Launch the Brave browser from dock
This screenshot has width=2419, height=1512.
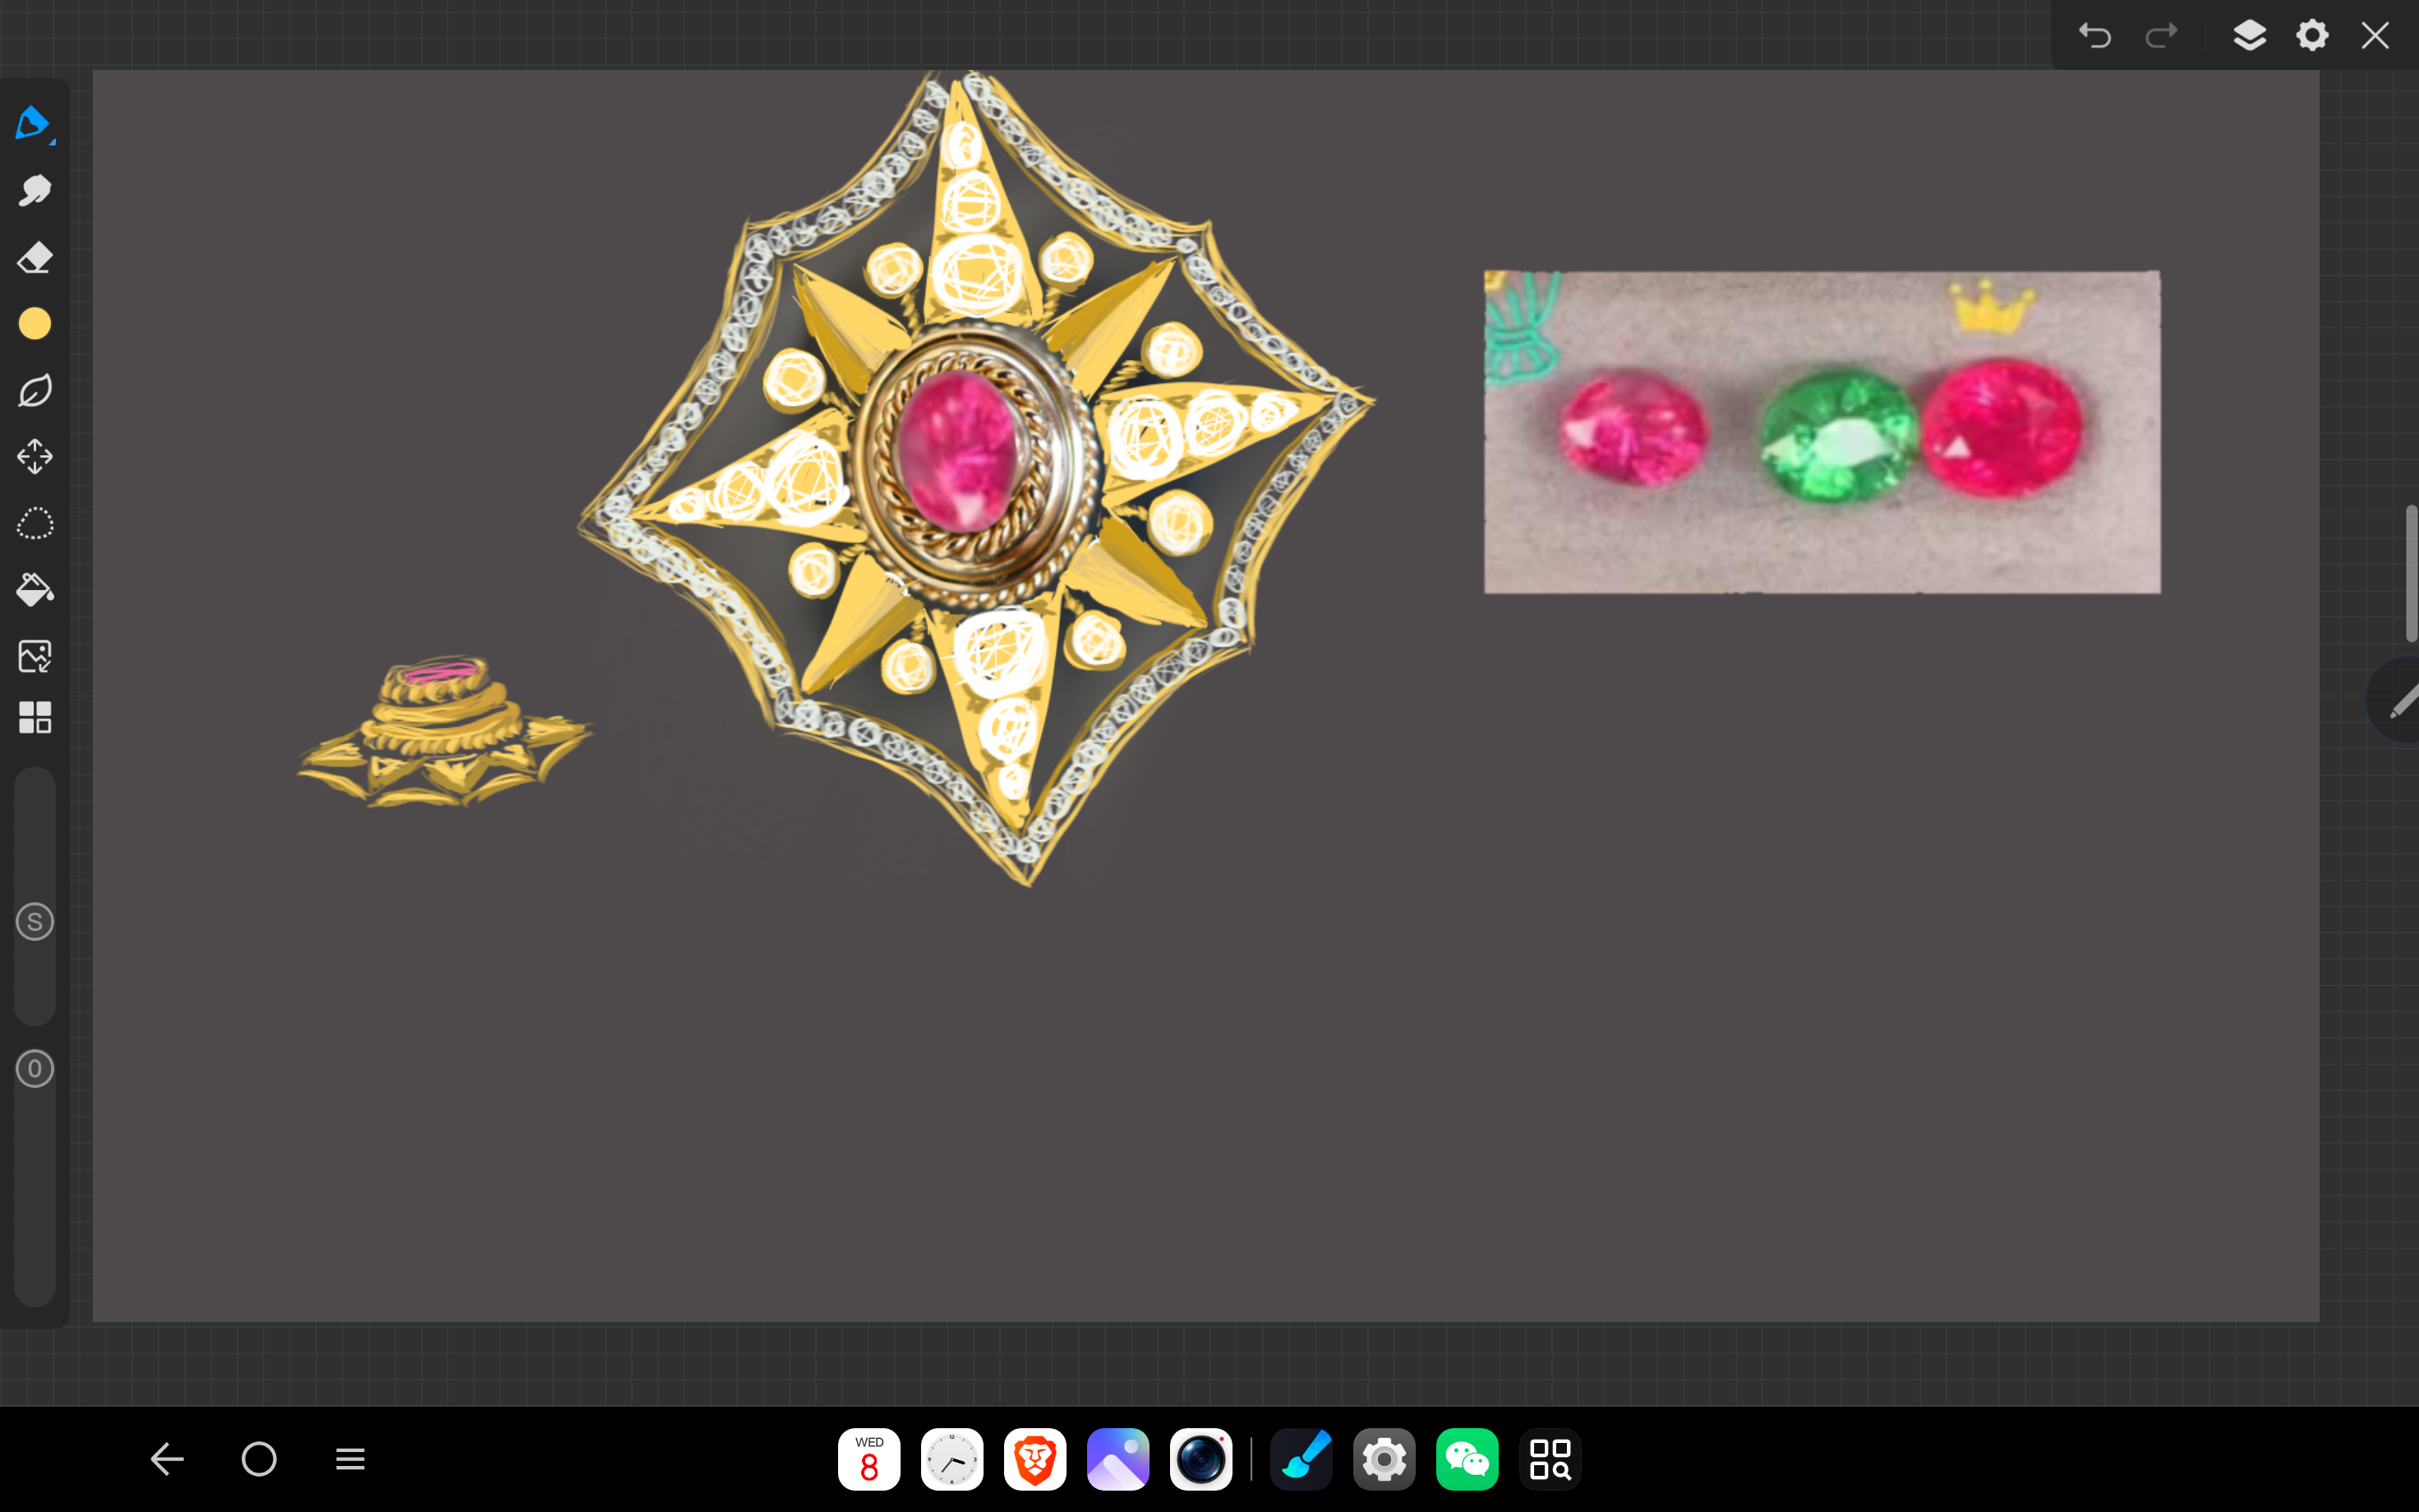[x=1034, y=1459]
